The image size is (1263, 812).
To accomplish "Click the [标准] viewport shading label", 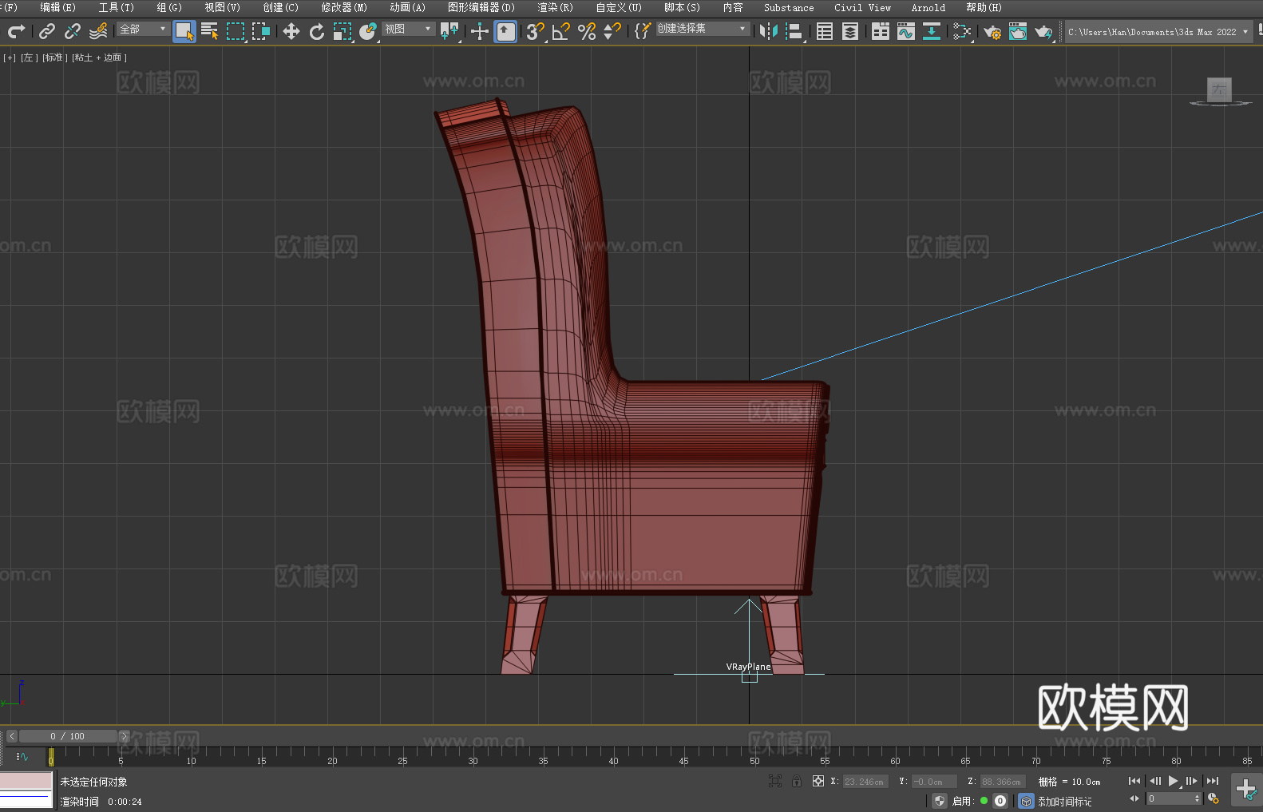I will (x=55, y=57).
